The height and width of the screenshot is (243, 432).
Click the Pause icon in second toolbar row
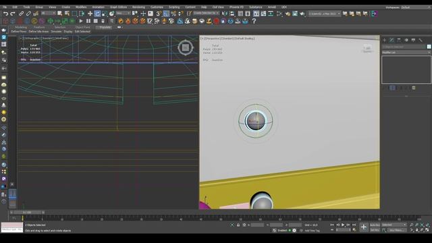88,21
